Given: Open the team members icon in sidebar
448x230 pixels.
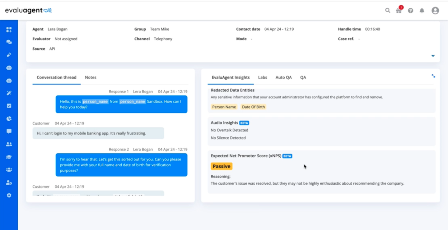Looking at the screenshot, I should (x=9, y=144).
